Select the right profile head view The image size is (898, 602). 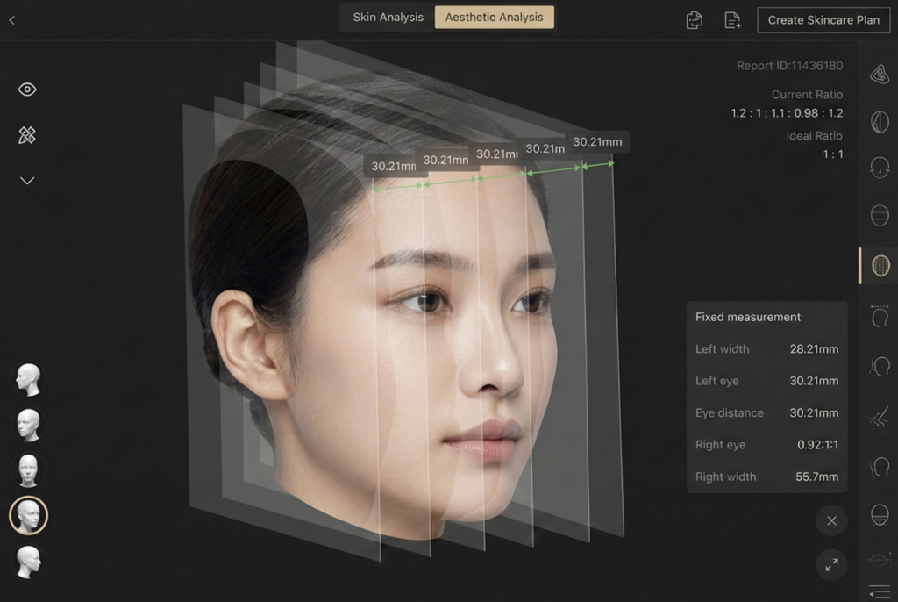point(28,562)
